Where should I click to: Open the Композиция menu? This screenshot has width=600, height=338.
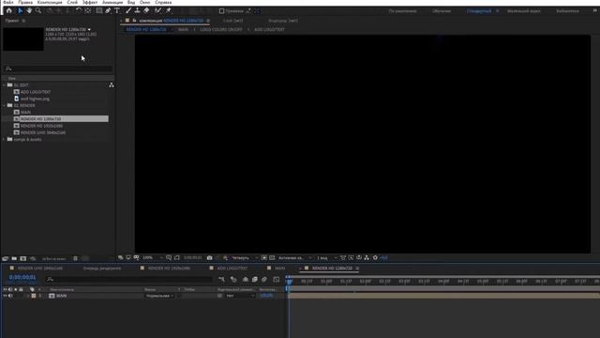point(50,2)
